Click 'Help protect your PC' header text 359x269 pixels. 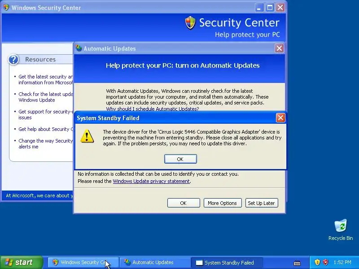[x=247, y=35]
